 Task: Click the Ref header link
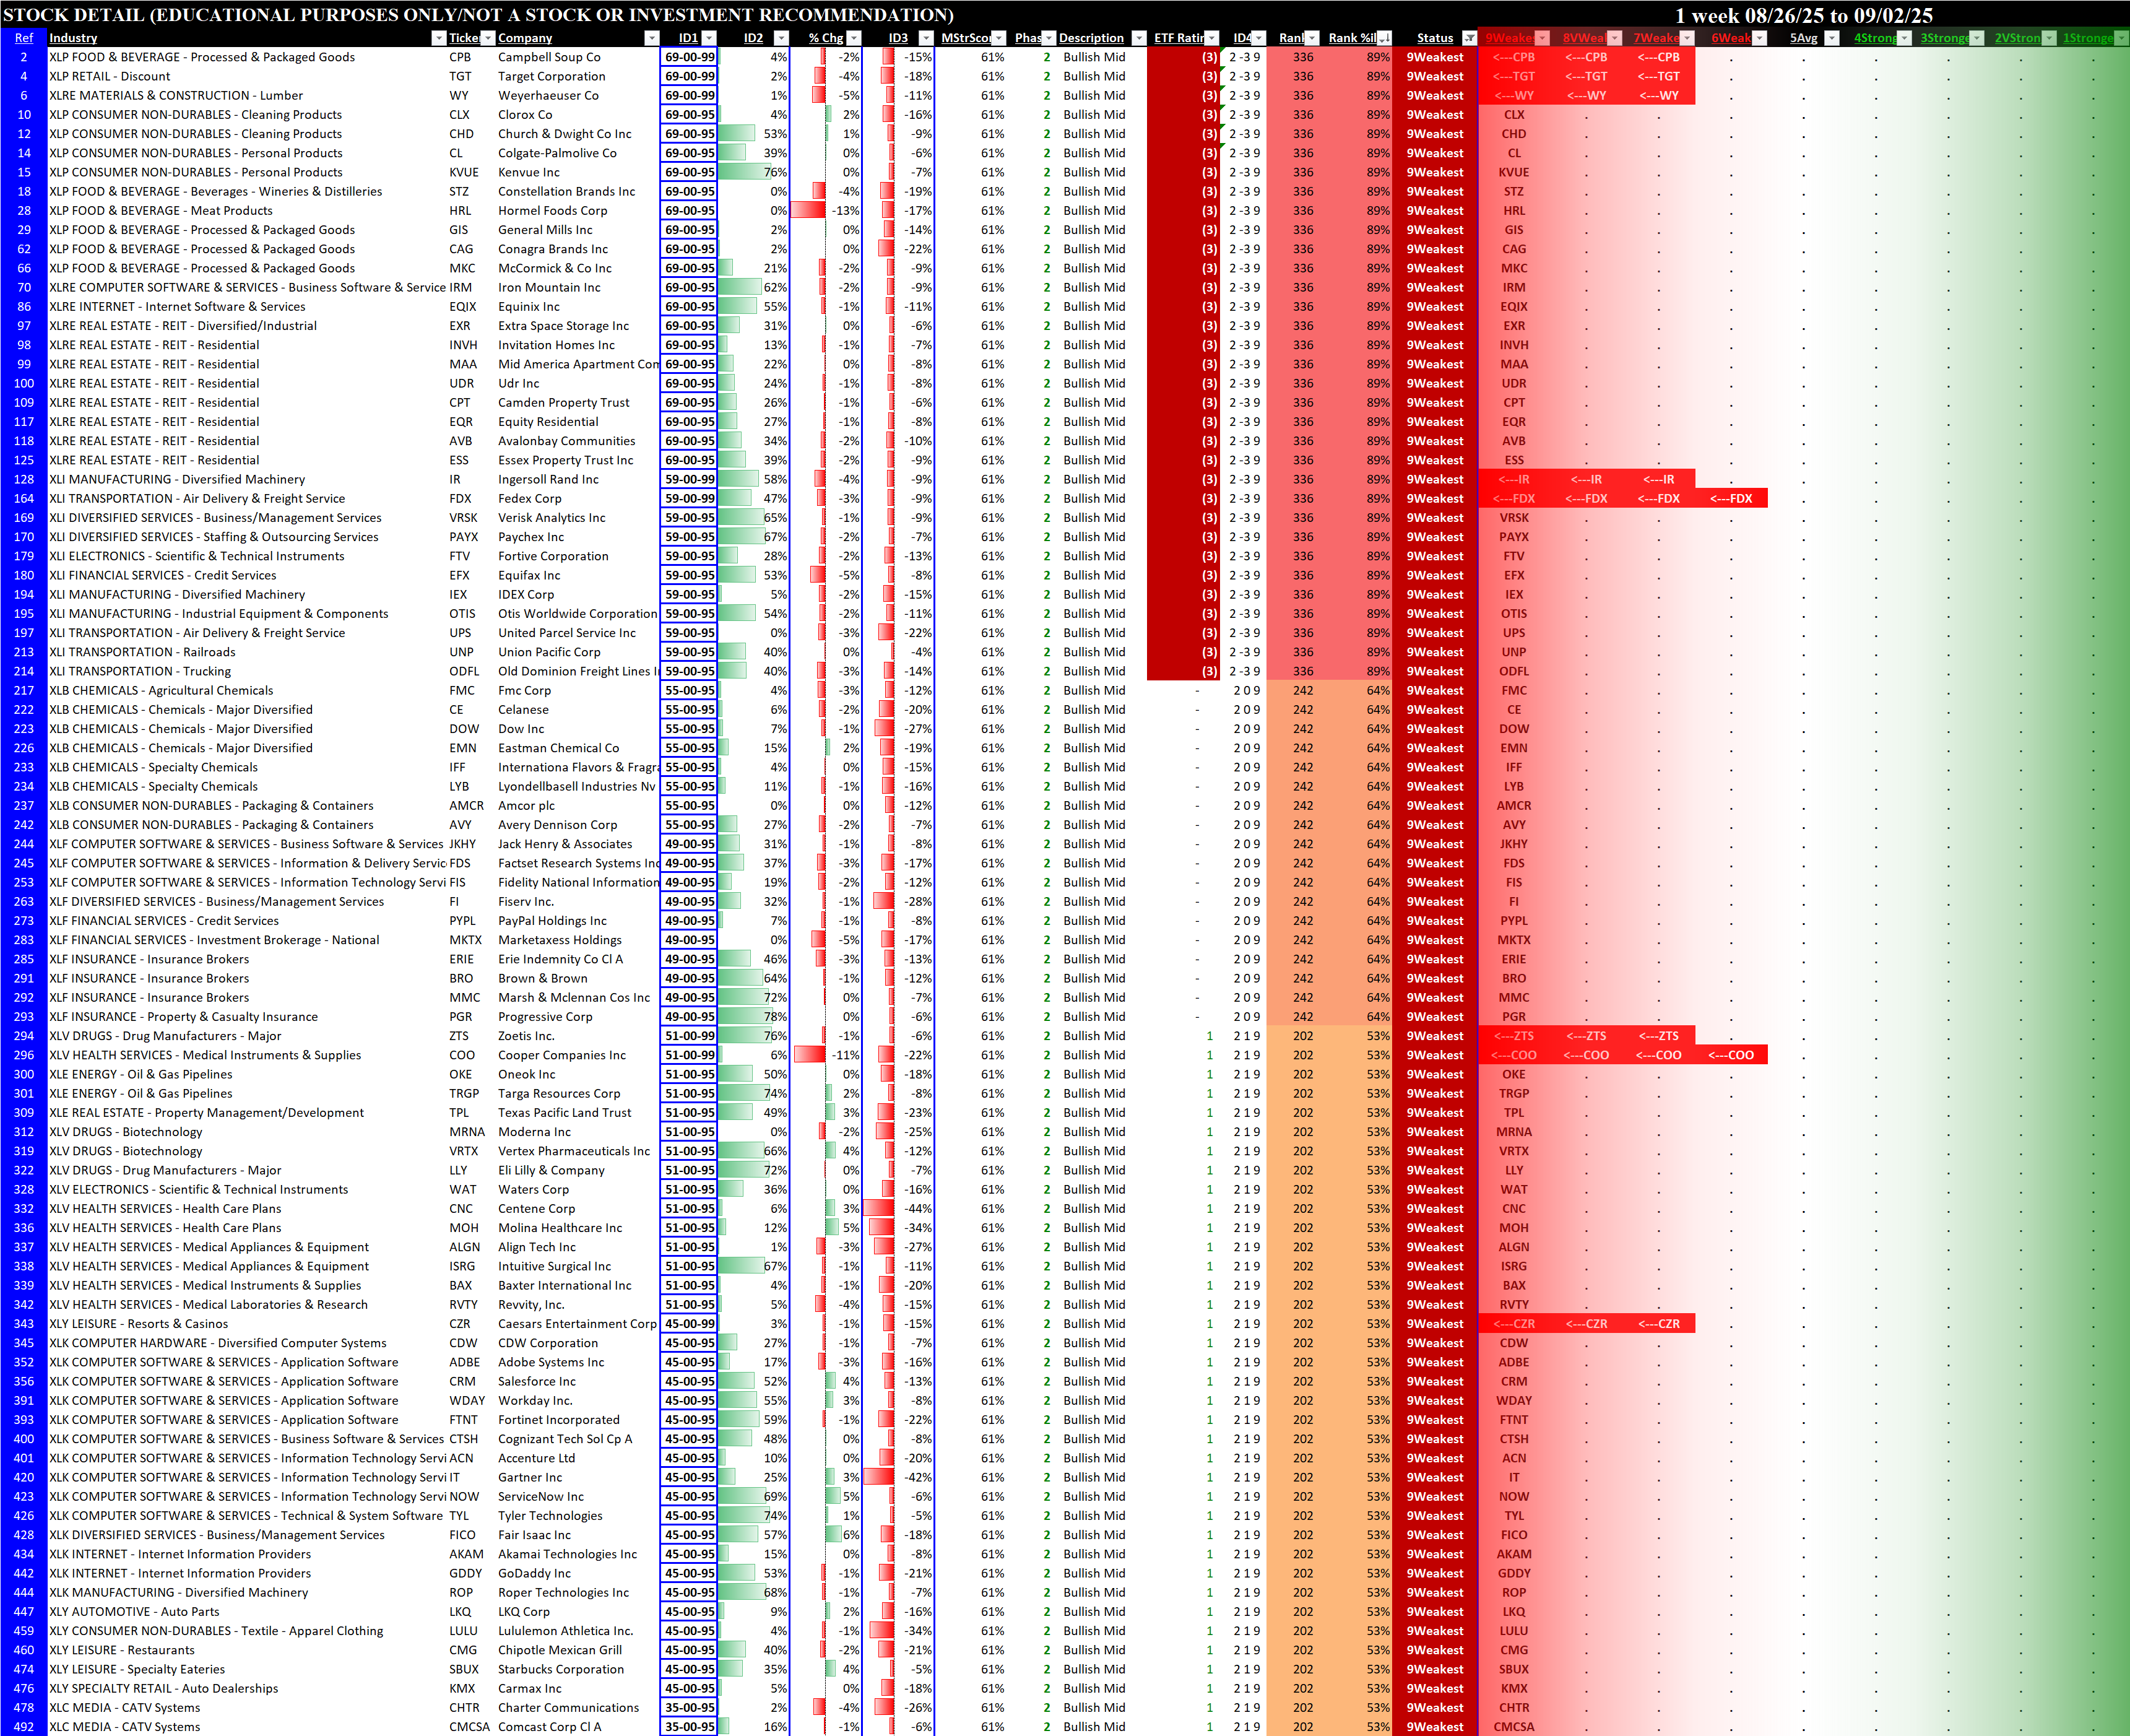pos(24,38)
